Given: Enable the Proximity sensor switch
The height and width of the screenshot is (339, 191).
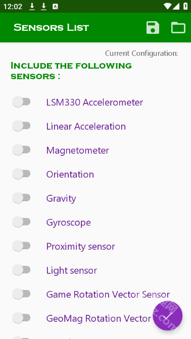Looking at the screenshot, I should (x=21, y=246).
